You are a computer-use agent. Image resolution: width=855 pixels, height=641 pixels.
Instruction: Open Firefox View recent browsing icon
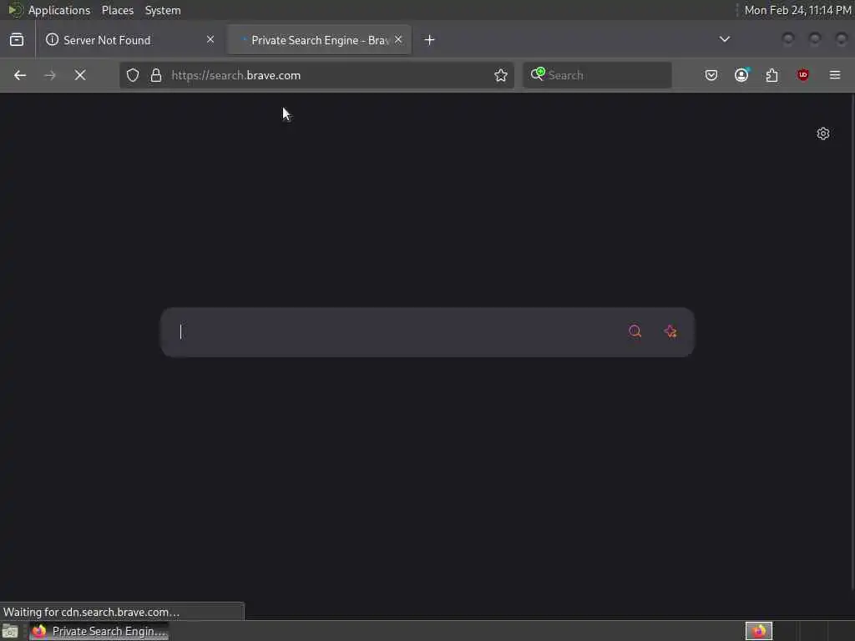[17, 40]
